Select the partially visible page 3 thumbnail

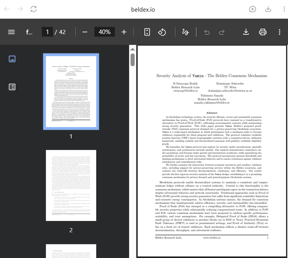[71, 251]
